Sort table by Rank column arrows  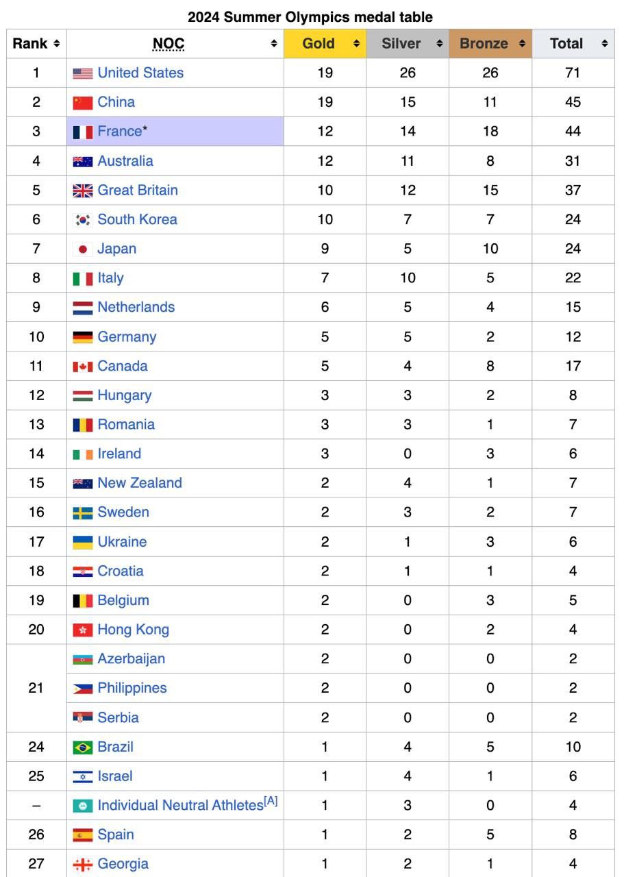pyautogui.click(x=56, y=44)
